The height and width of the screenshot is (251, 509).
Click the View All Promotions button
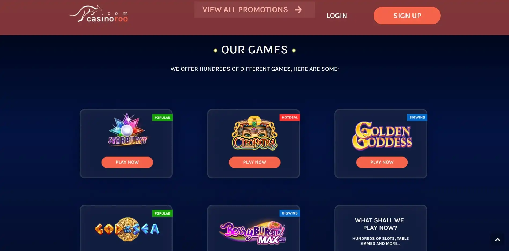[x=254, y=10]
